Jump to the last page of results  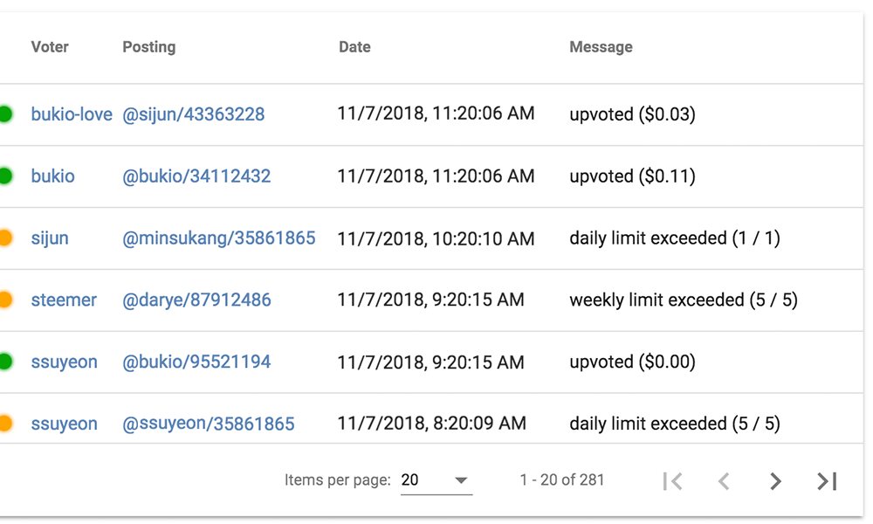coord(827,481)
